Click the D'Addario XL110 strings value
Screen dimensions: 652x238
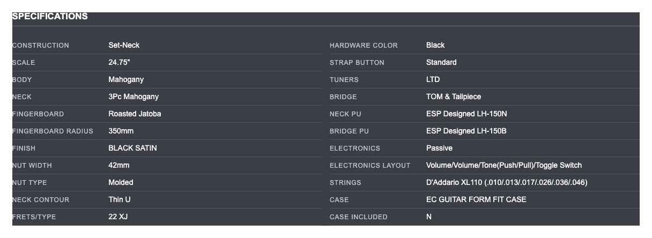(x=507, y=182)
